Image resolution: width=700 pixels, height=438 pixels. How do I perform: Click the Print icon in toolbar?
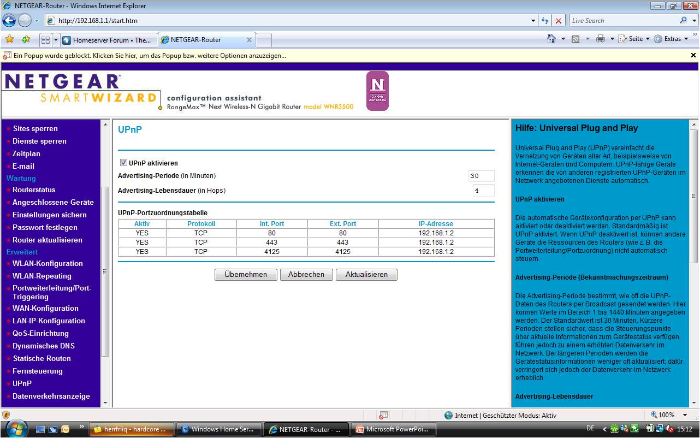coord(601,39)
